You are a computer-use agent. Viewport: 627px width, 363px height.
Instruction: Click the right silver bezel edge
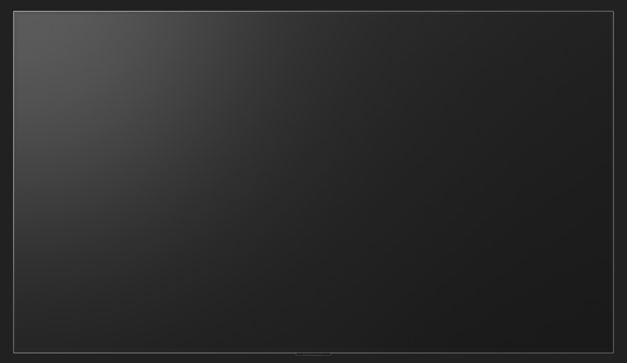(613, 182)
